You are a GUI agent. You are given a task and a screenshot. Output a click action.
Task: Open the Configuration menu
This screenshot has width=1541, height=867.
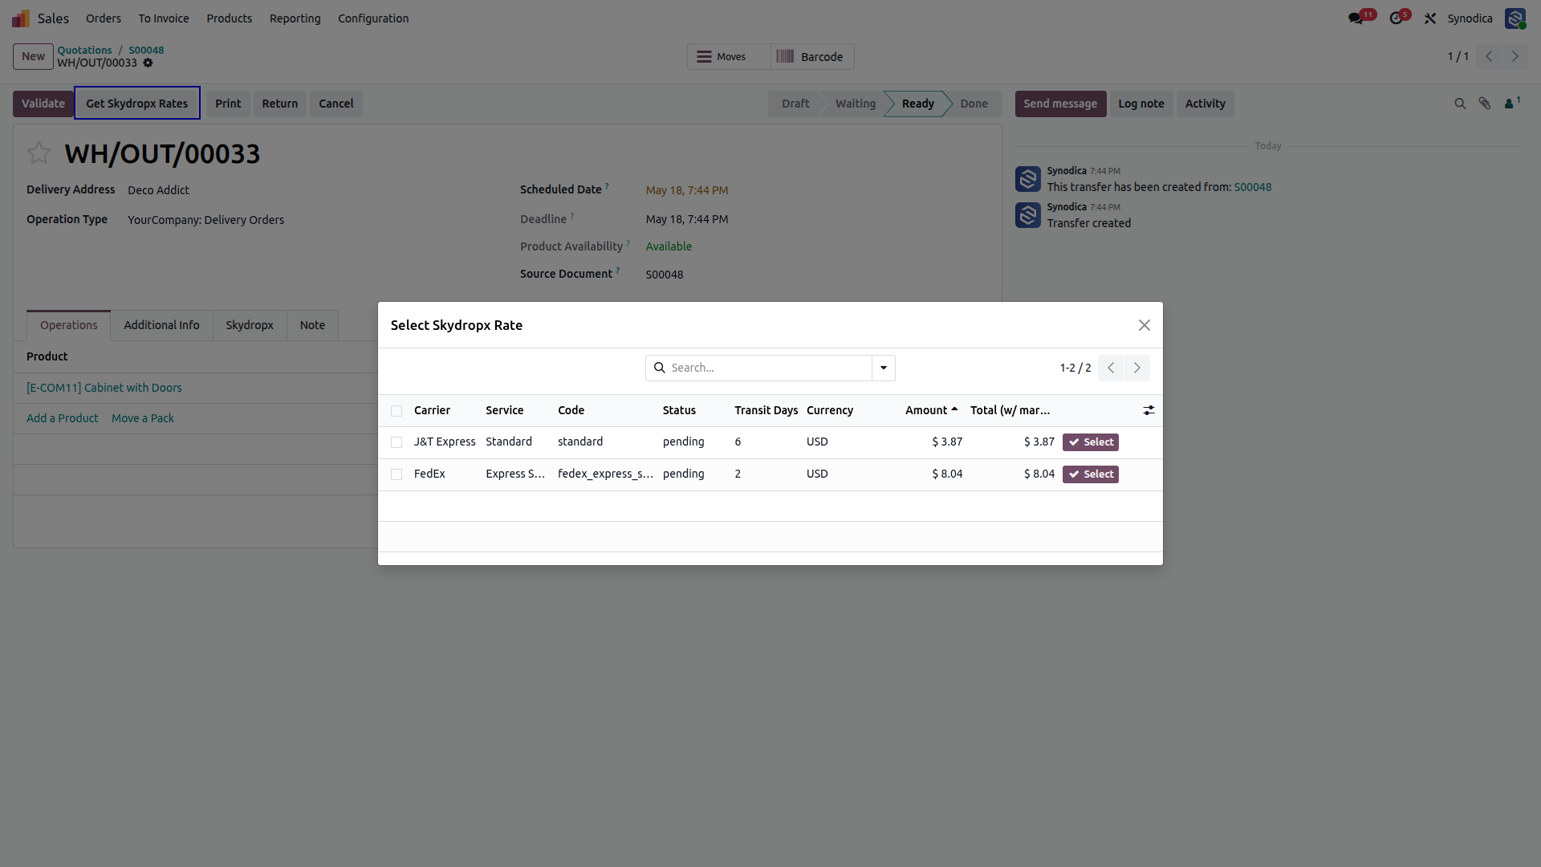[x=373, y=18]
